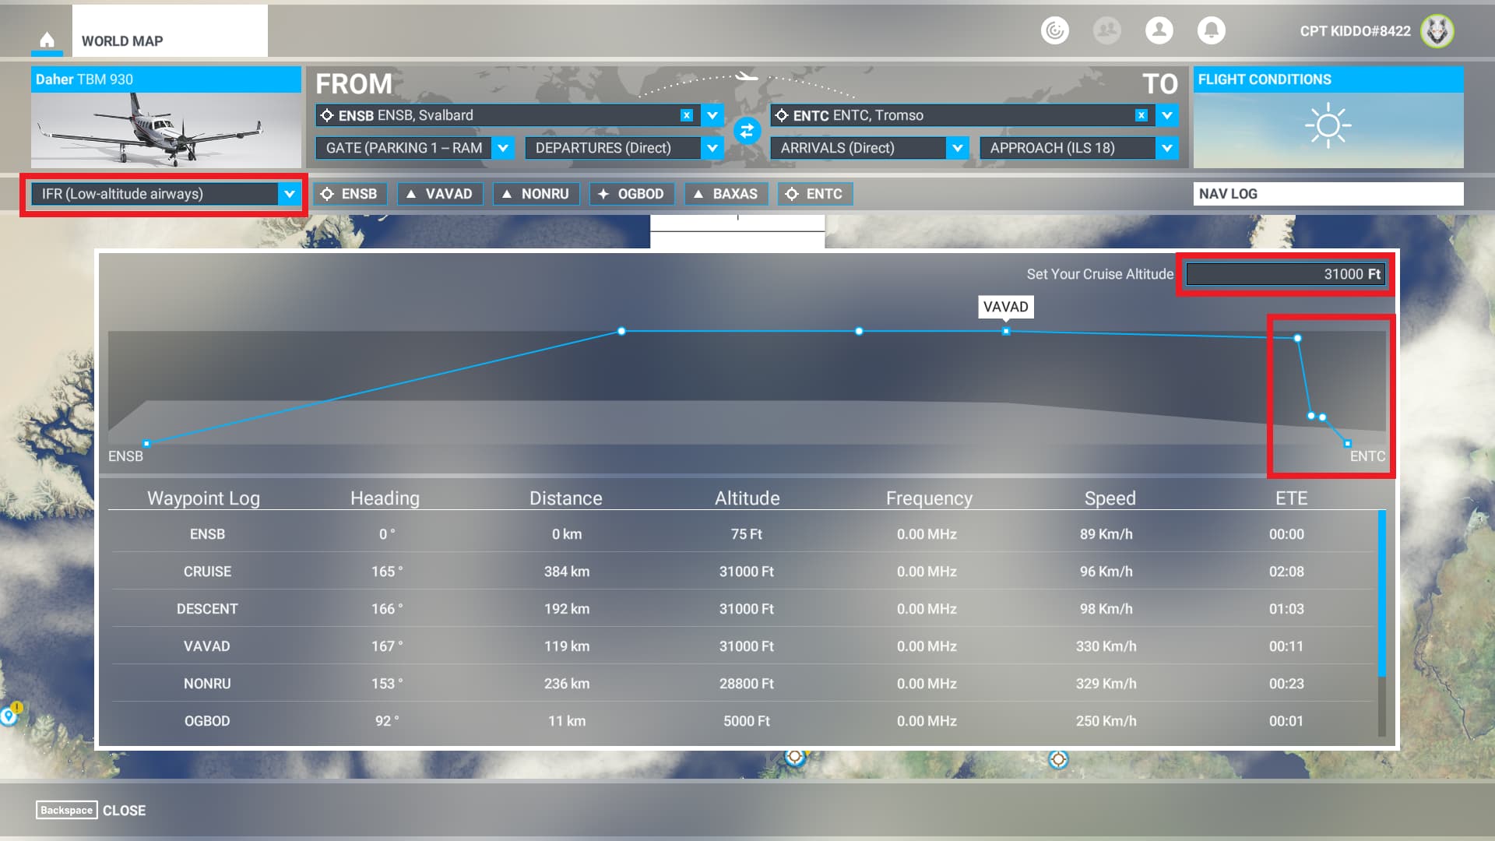Open the ARRIVALS (Direct) dropdown
This screenshot has width=1495, height=841.
tap(957, 148)
